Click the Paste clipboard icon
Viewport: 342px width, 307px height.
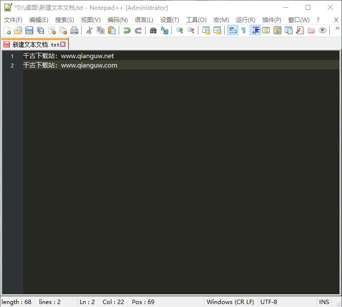tap(112, 30)
